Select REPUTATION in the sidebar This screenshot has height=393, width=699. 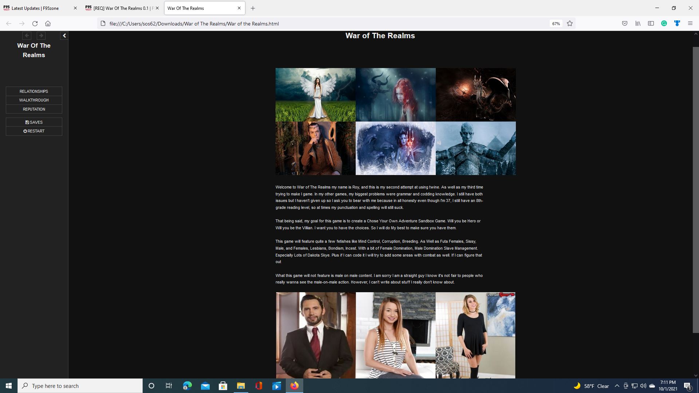coord(34,109)
